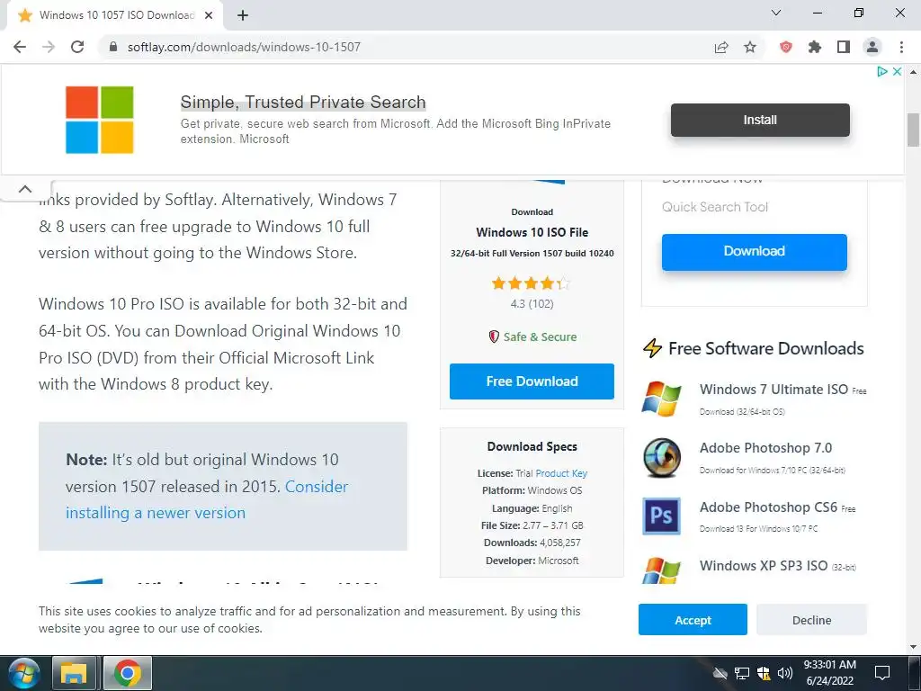
Task: Go back with the browser back arrow
Action: (20, 47)
